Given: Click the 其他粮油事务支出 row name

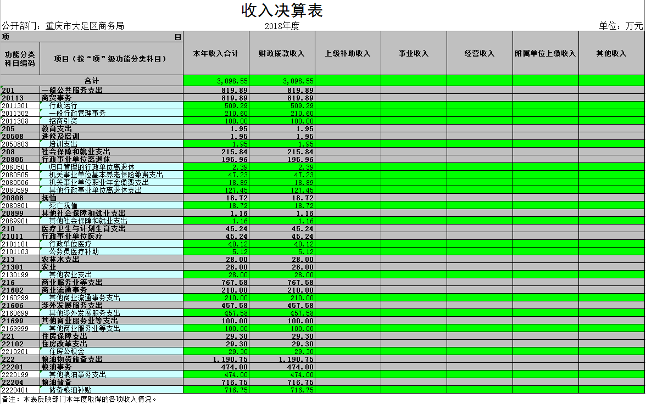Looking at the screenshot, I should [x=77, y=375].
